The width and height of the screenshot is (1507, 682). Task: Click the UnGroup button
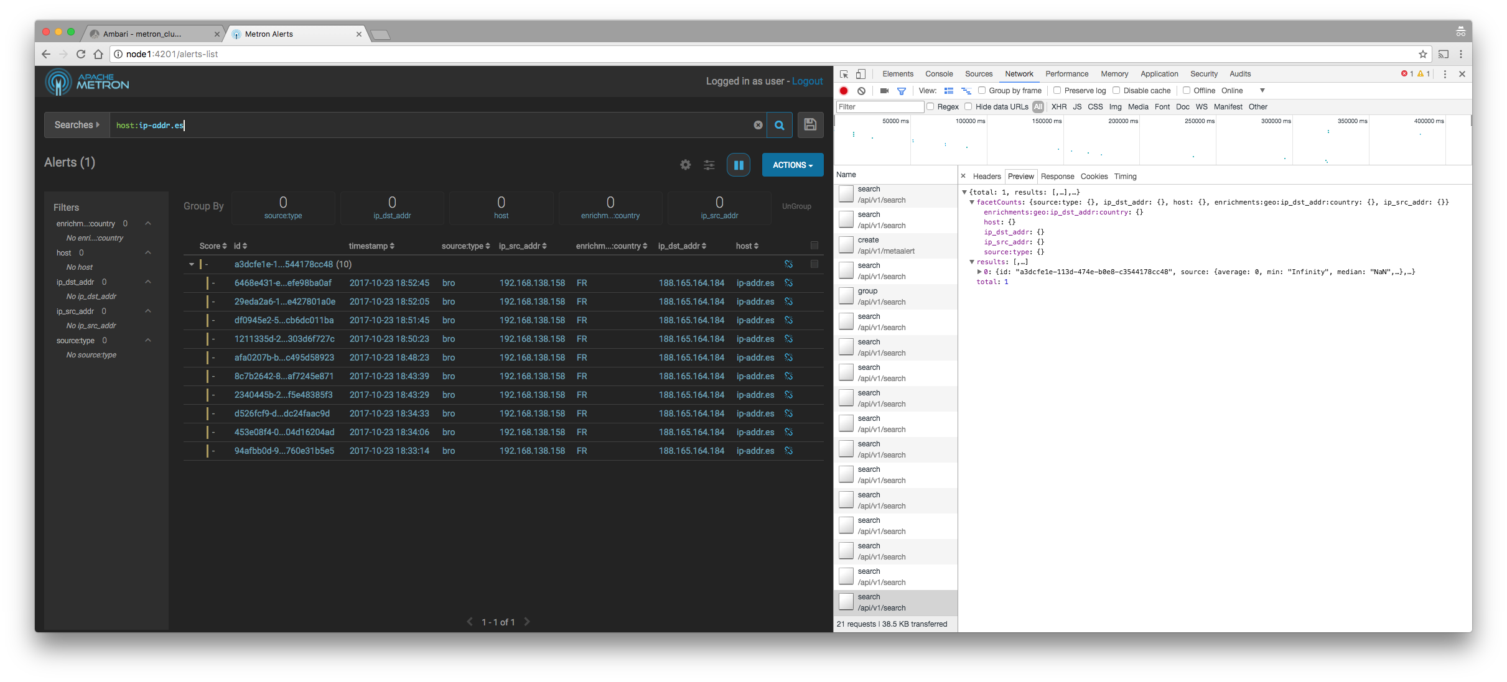[796, 206]
